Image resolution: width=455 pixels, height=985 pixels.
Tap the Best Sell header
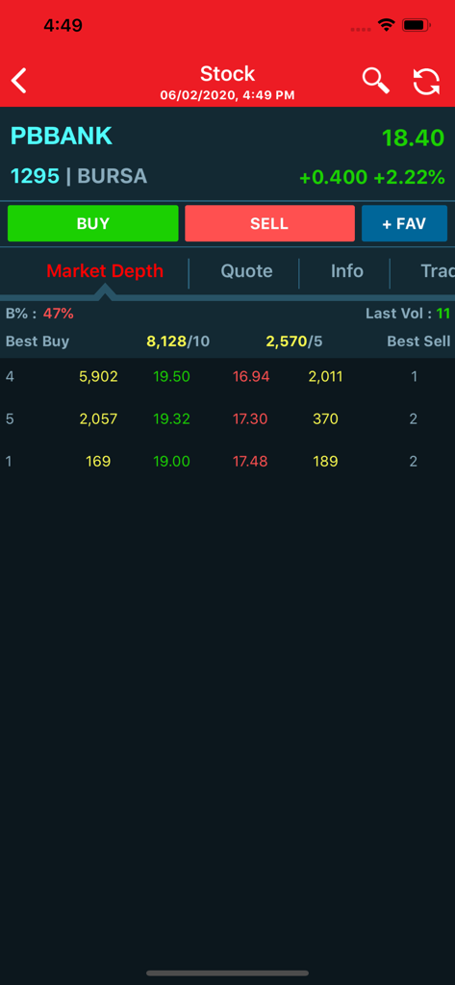pyautogui.click(x=418, y=341)
